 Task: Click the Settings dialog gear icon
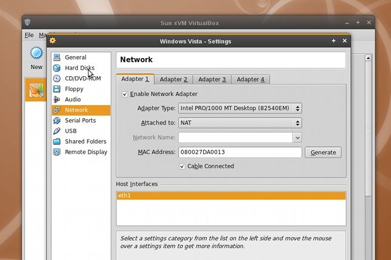coord(53,41)
